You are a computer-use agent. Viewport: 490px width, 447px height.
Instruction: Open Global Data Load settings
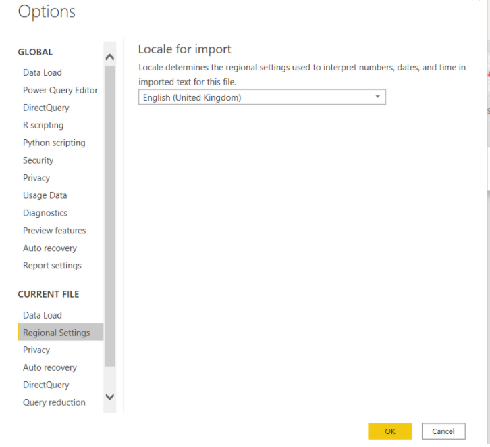pos(43,72)
